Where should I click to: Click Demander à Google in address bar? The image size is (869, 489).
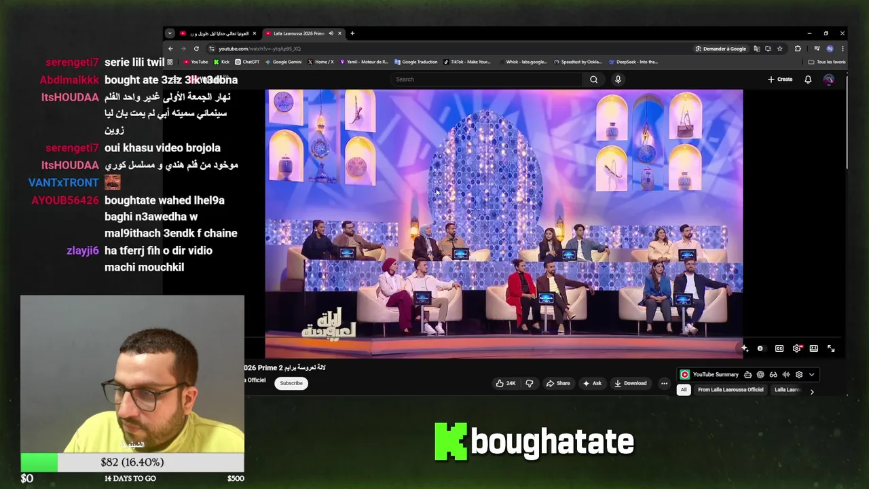(x=720, y=49)
